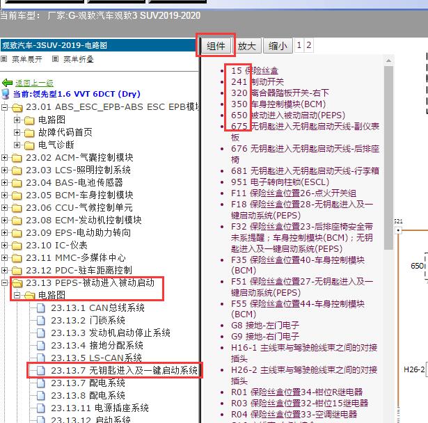The width and height of the screenshot is (428, 423).
Task: Select G8 接地-左门电子
Action: pyautogui.click(x=265, y=326)
